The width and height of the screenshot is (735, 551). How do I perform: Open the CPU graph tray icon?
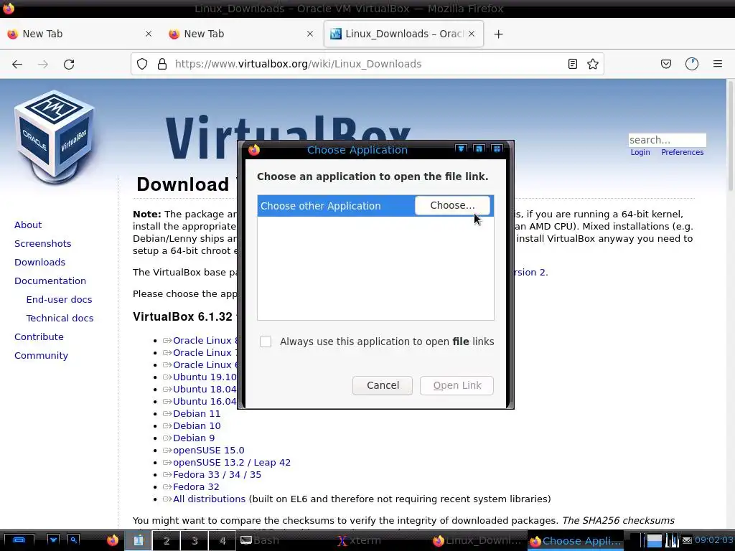(672, 541)
